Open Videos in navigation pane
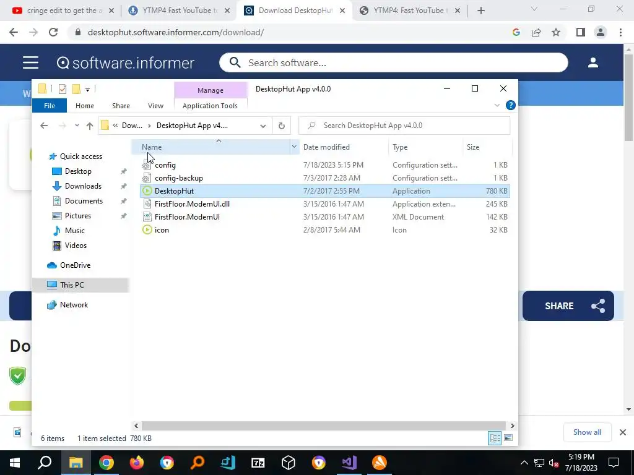 [76, 246]
